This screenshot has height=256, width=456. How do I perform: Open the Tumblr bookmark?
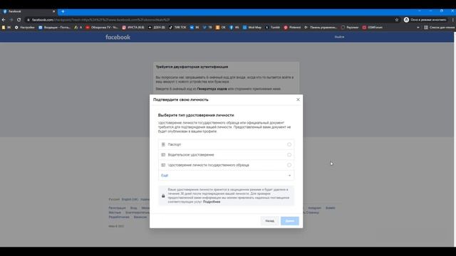pyautogui.click(x=272, y=27)
